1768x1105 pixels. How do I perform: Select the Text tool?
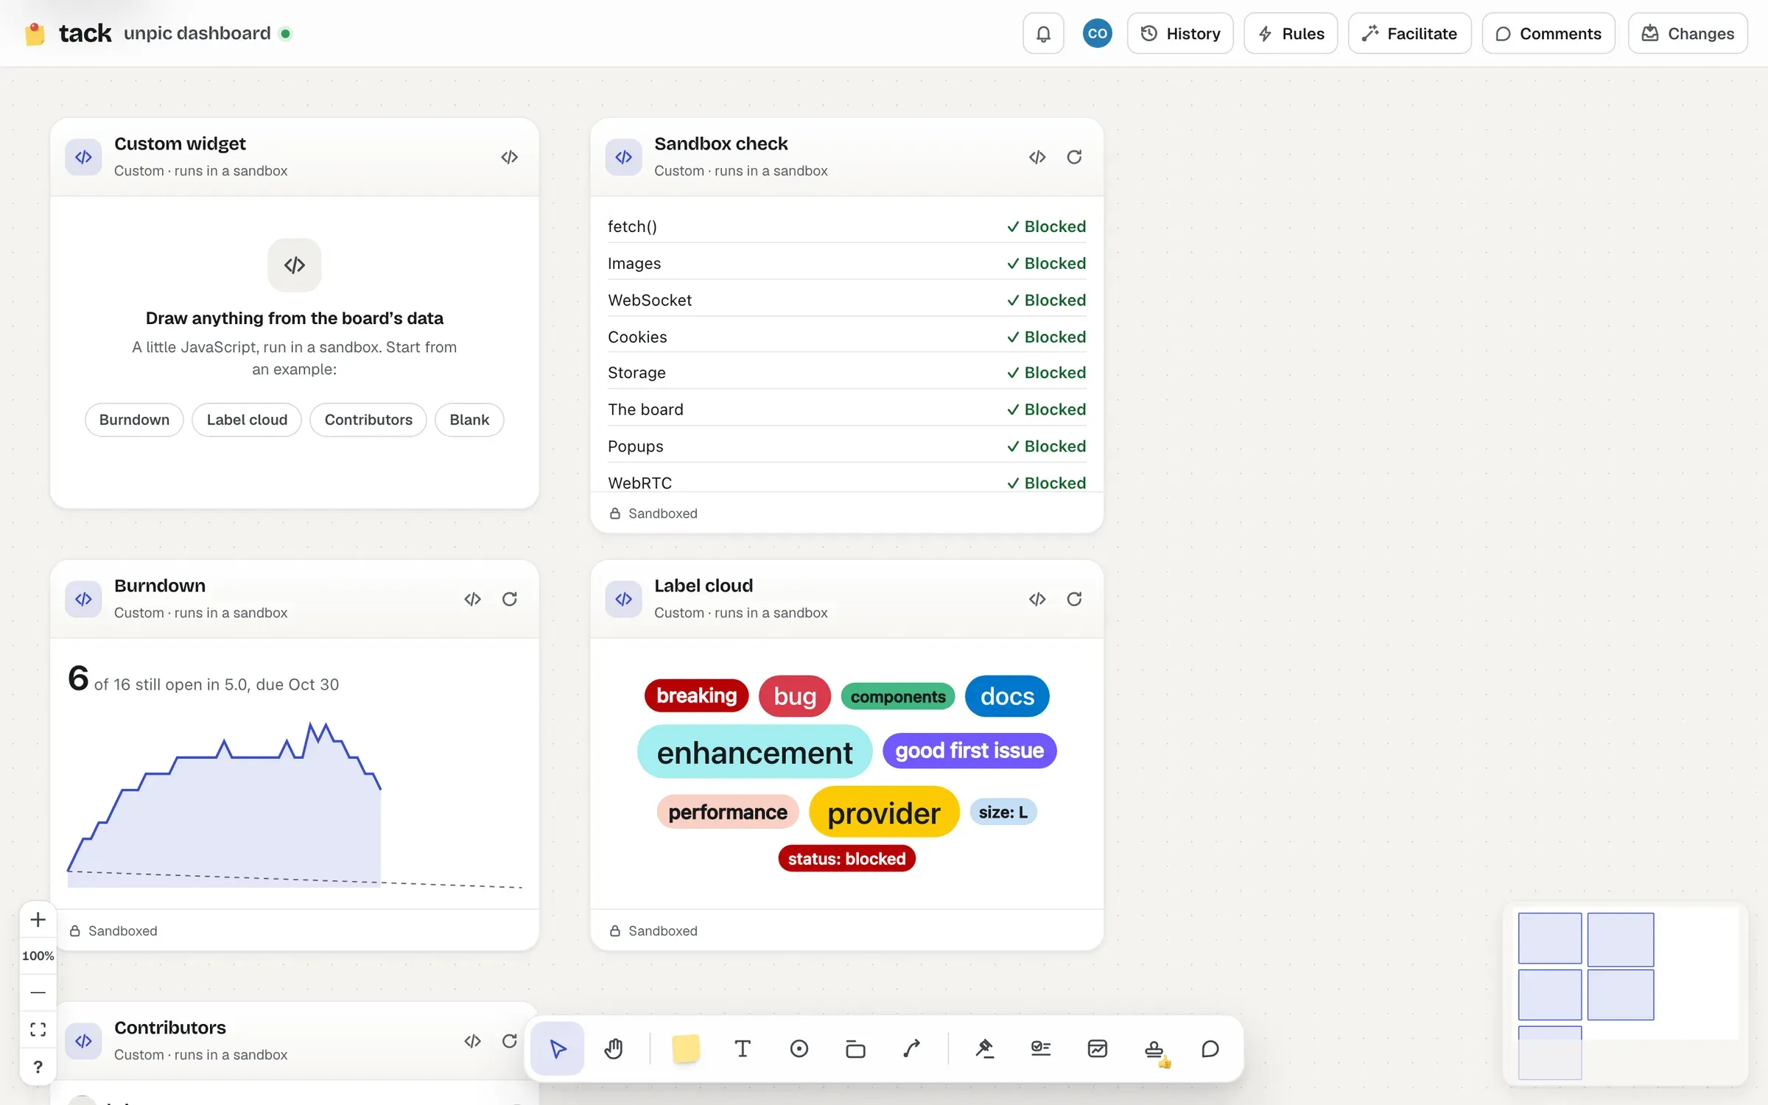(743, 1048)
